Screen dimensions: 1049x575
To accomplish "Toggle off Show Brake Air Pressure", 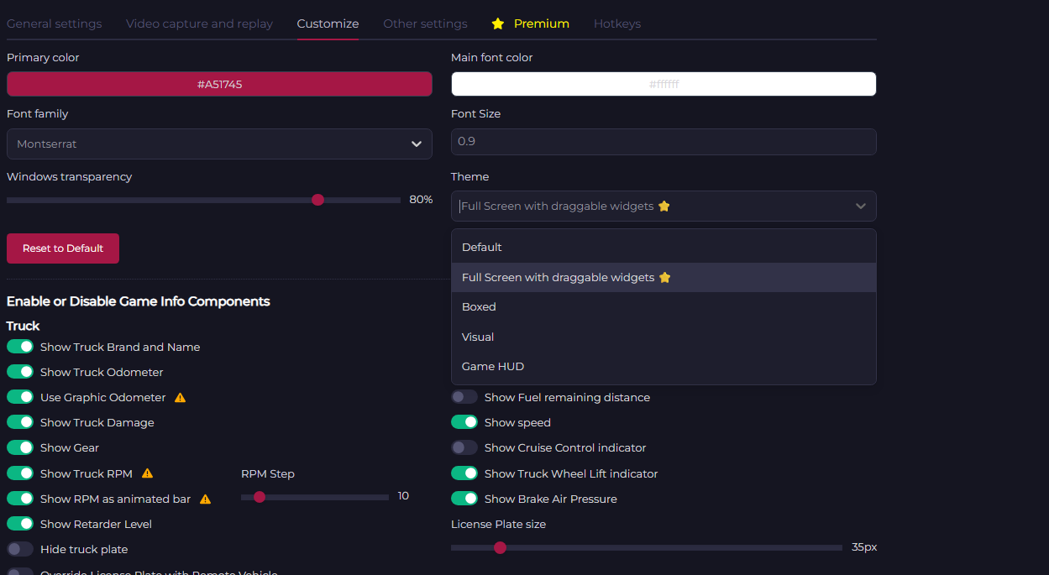I will pos(464,499).
